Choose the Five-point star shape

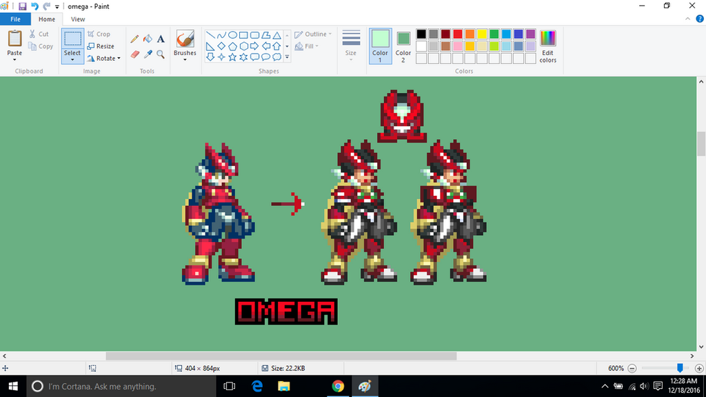(x=232, y=57)
